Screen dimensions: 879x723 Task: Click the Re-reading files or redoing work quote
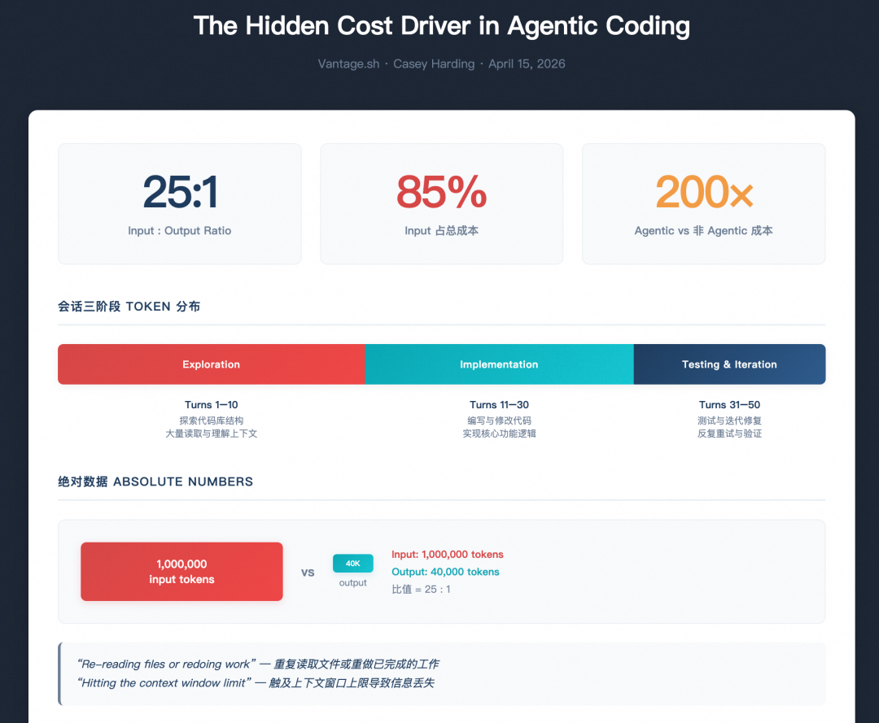click(258, 664)
